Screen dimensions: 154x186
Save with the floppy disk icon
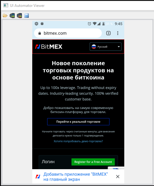tap(27, 16)
